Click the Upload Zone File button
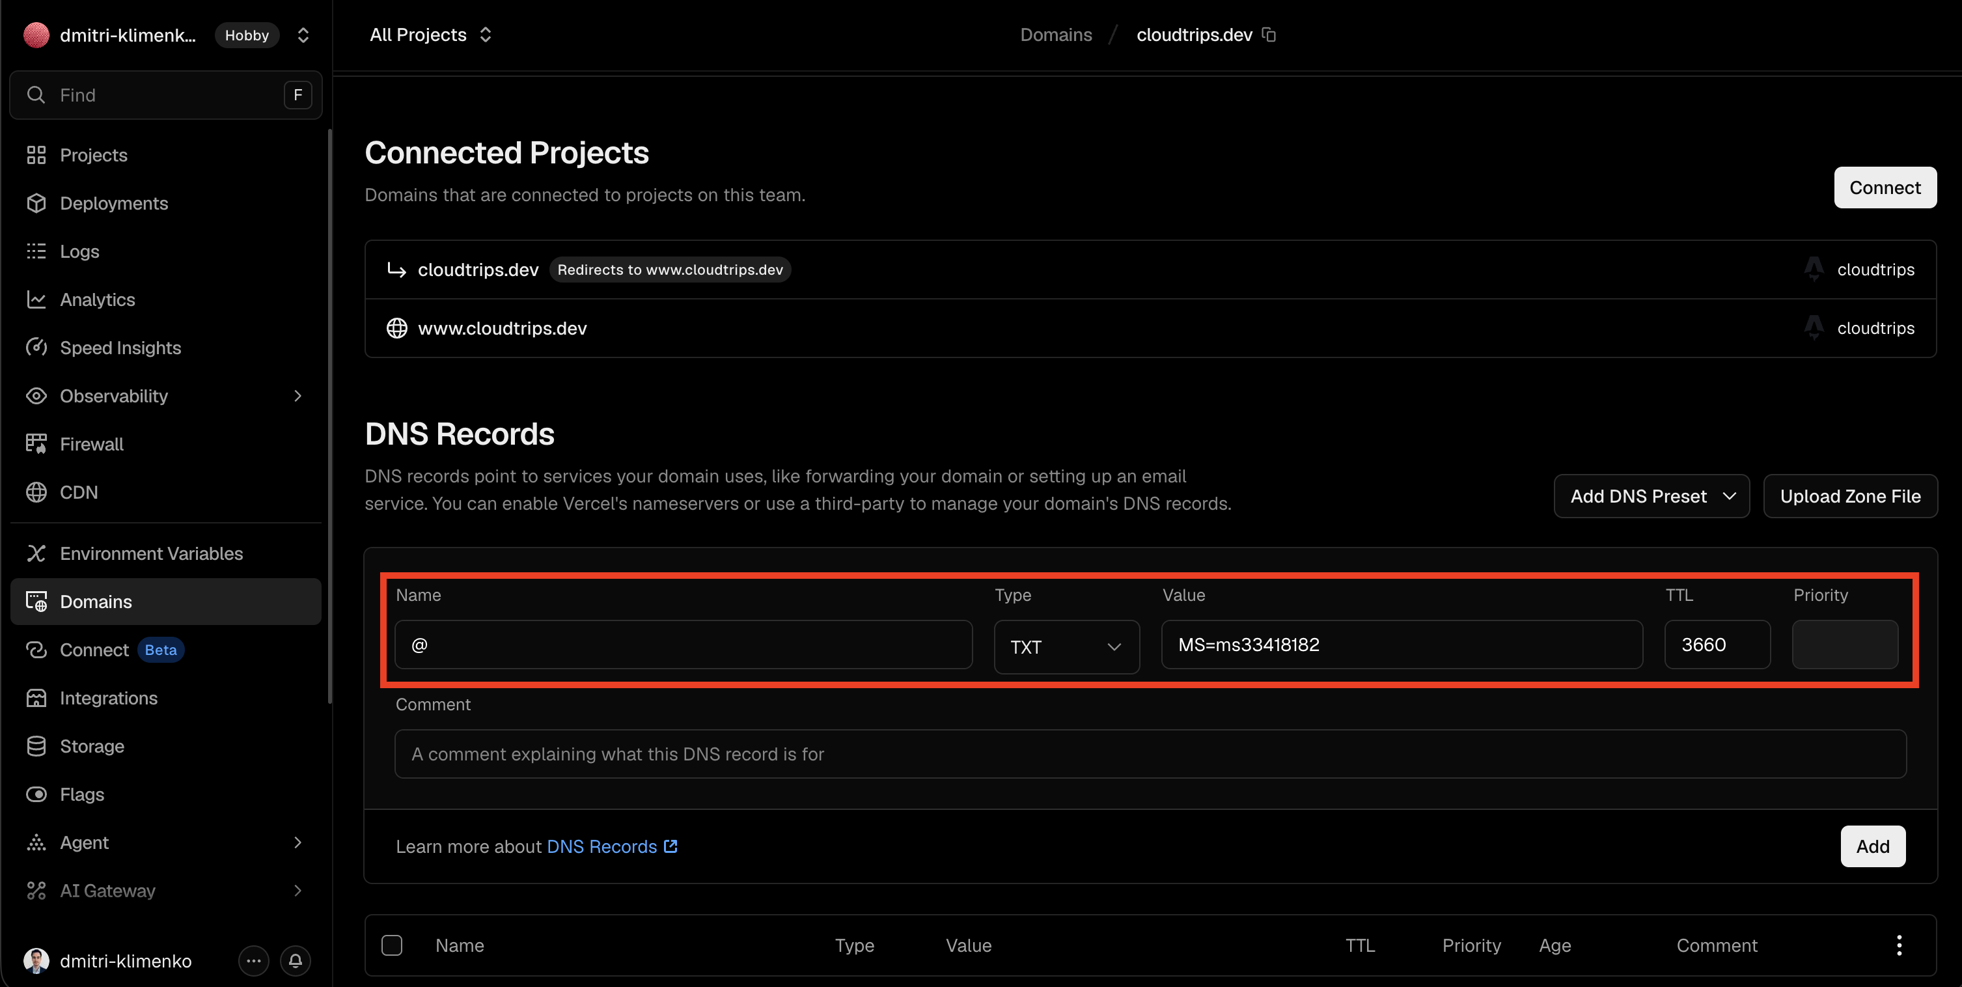 (x=1850, y=497)
